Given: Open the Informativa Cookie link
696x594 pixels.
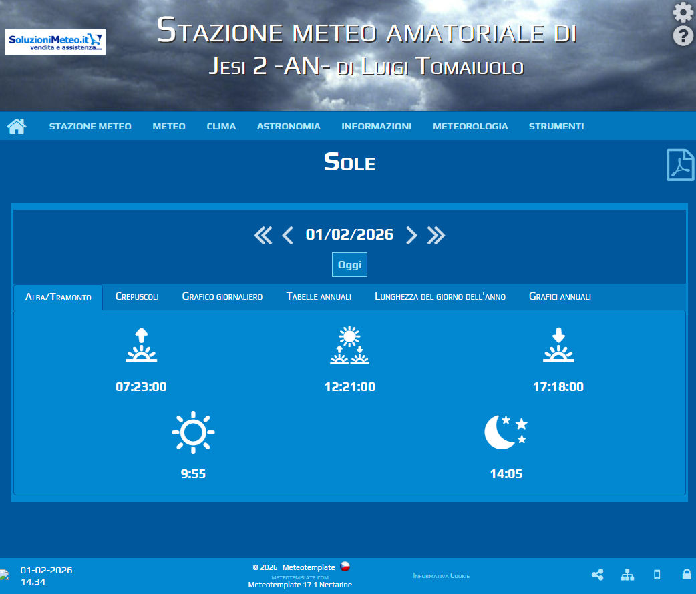Looking at the screenshot, I should pos(441,575).
